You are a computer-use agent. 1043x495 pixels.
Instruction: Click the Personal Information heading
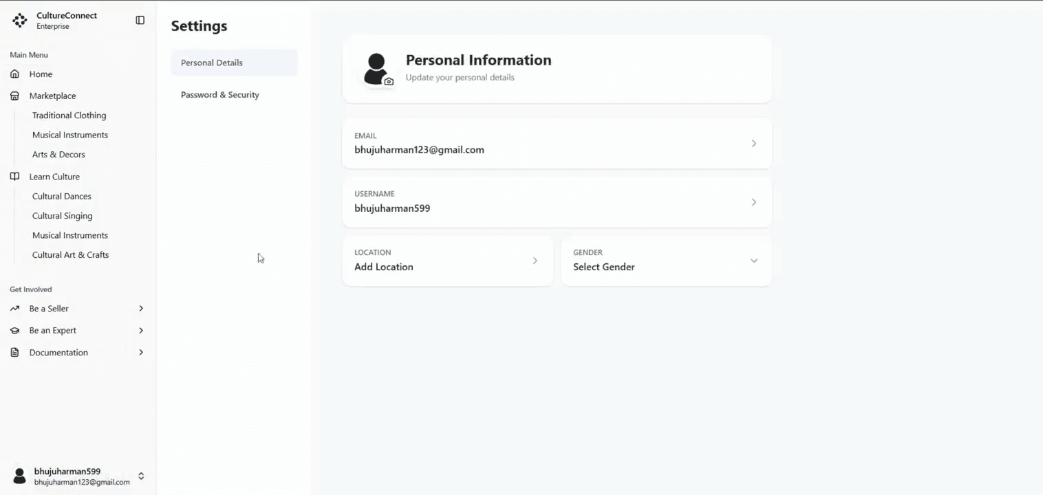point(478,60)
